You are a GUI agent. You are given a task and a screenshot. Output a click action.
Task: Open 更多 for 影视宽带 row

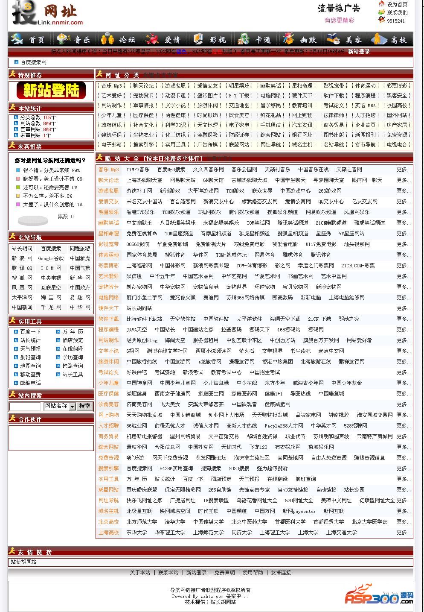404,244
